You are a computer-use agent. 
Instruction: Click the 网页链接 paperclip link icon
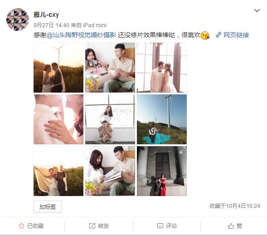point(218,35)
